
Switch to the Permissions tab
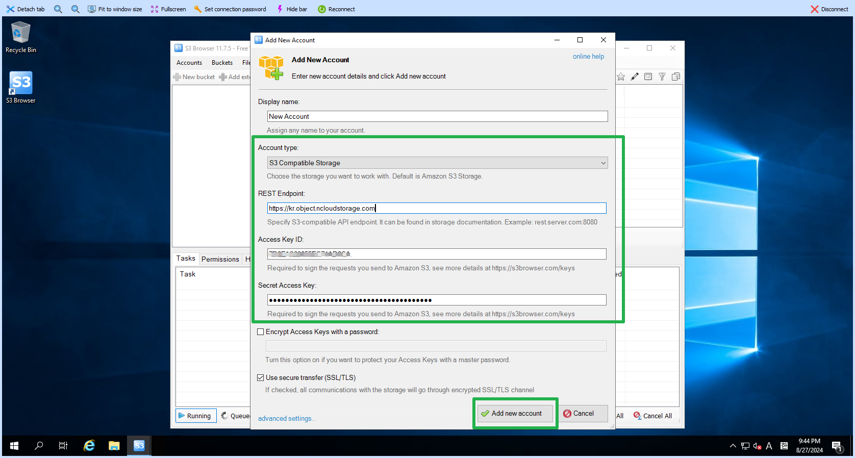[x=220, y=259]
